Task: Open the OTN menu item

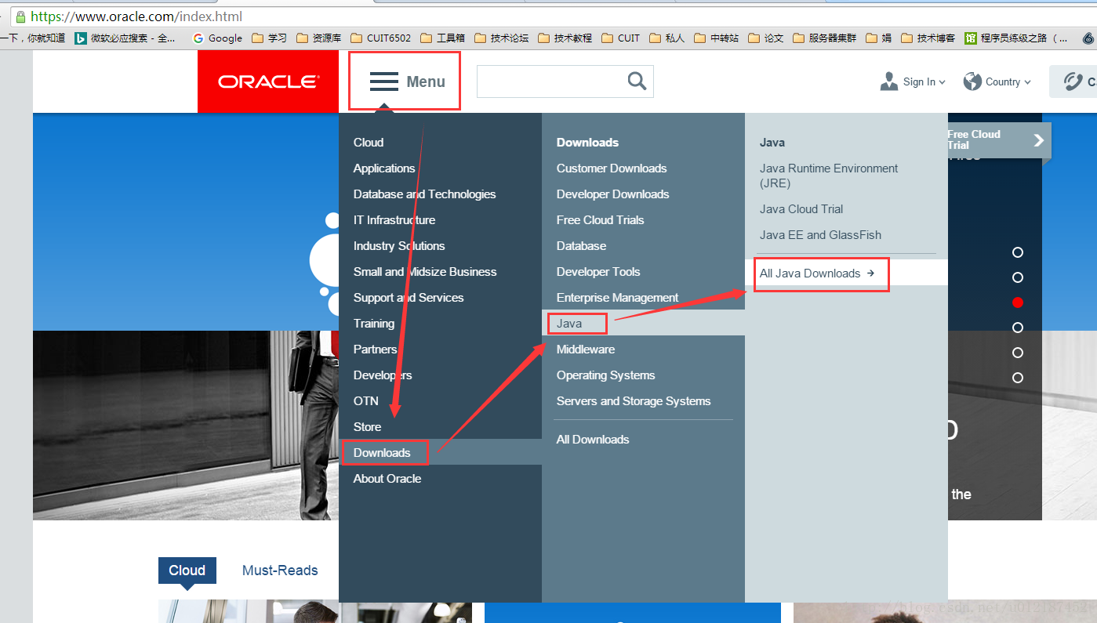Action: (366, 401)
